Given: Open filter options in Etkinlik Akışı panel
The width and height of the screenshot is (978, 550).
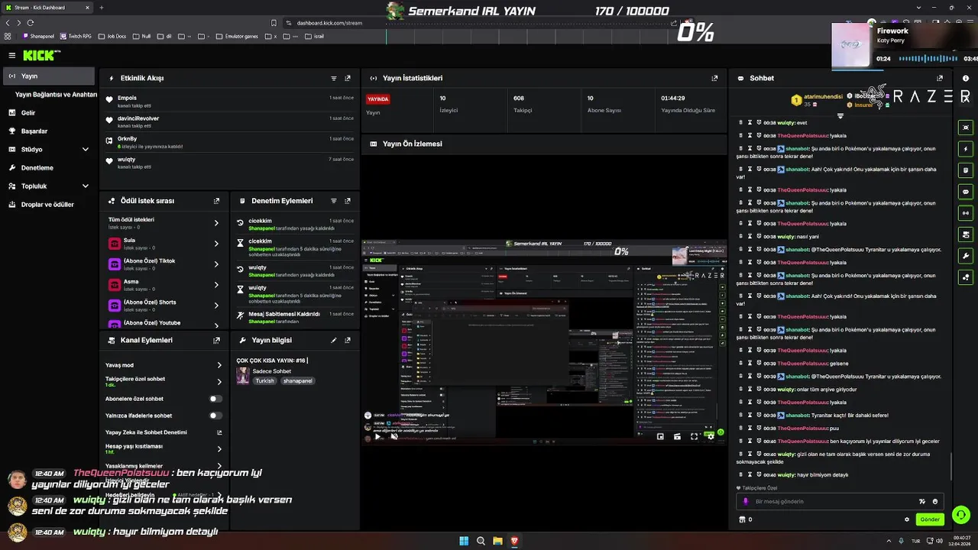Looking at the screenshot, I should 334,78.
